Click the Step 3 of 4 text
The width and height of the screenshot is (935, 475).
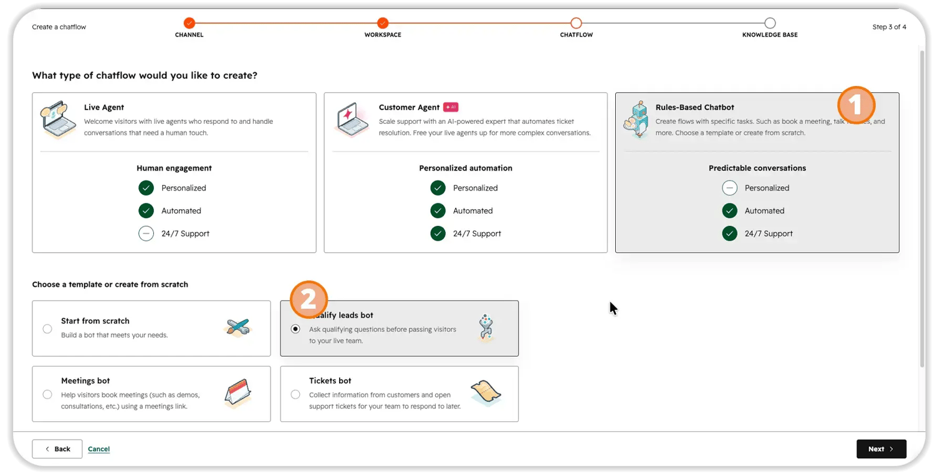[889, 27]
